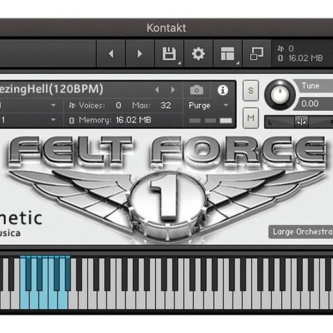Click the FreezingHell(120BPM) instrument name
The width and height of the screenshot is (333, 333).
(x=52, y=89)
